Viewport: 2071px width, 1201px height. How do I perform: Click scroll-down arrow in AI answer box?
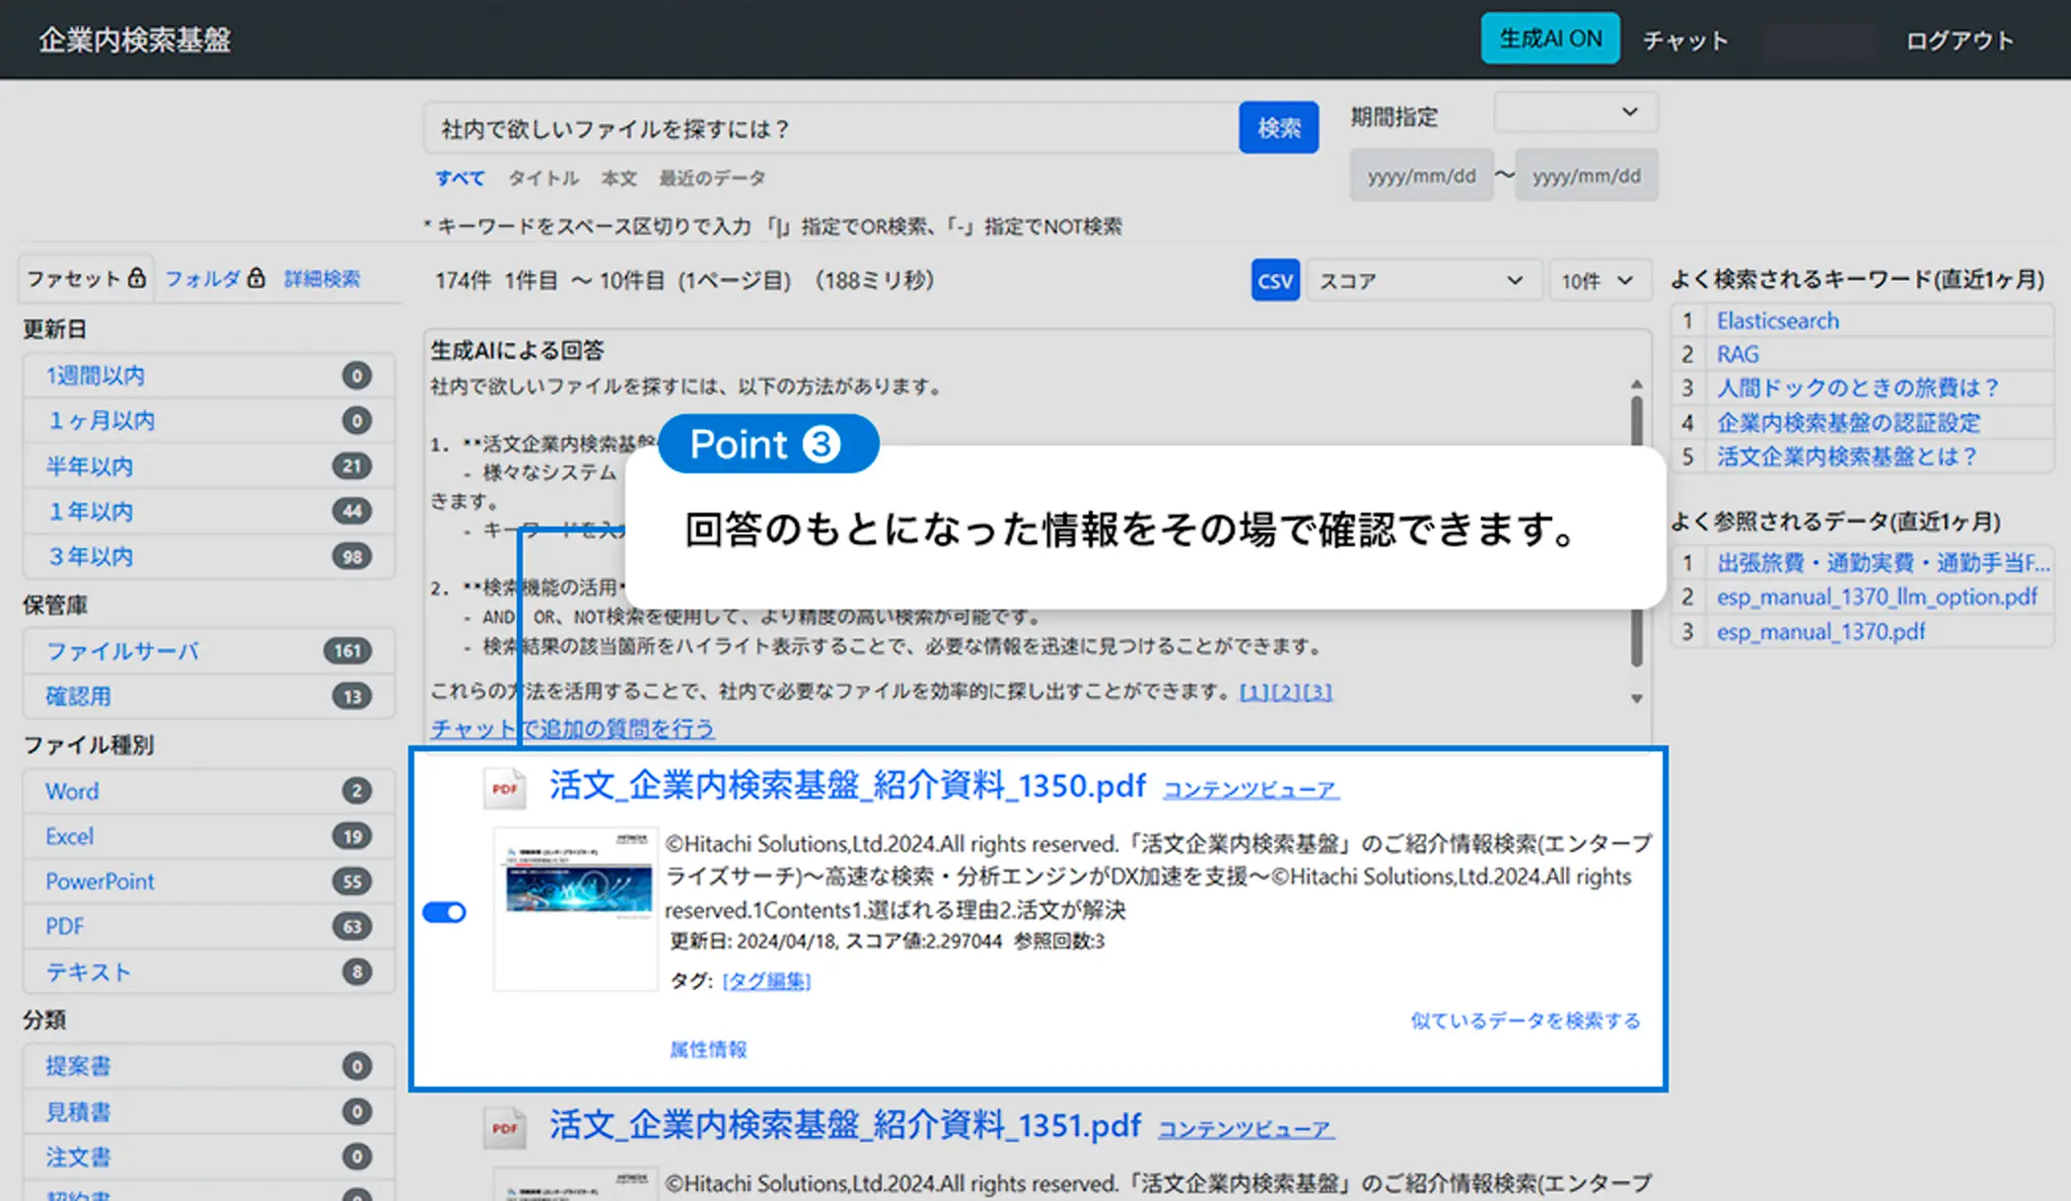click(x=1636, y=698)
